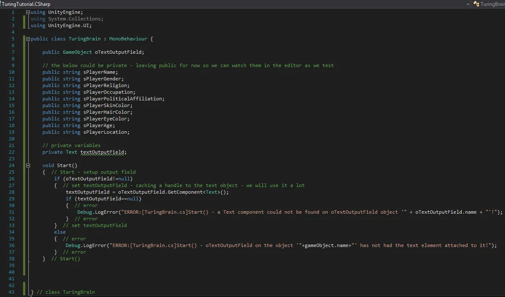Click 'using UnityEngine;' on line 1

(x=57, y=12)
